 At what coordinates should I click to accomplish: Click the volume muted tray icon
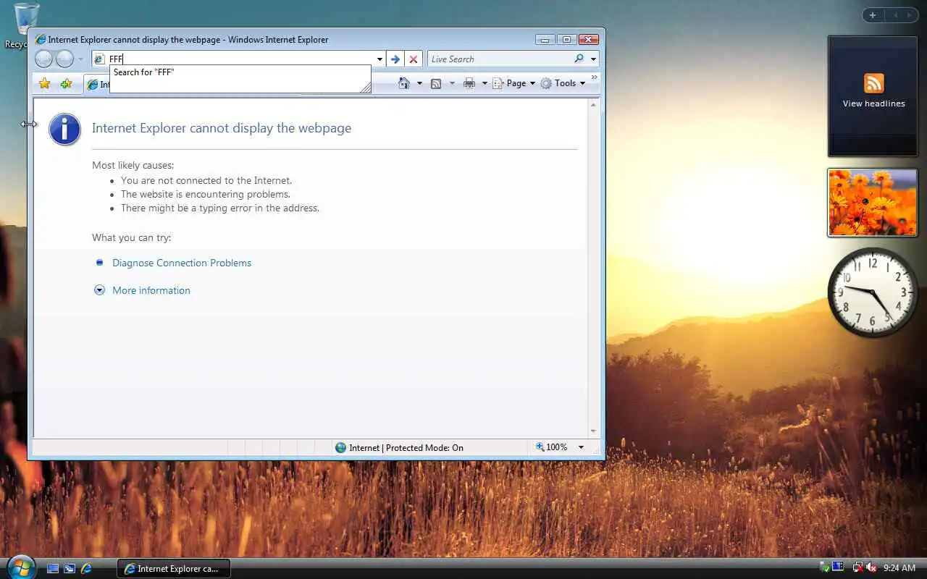pyautogui.click(x=871, y=568)
